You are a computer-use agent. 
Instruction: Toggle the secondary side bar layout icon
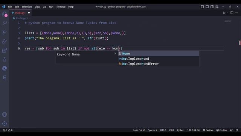pos(212,7)
